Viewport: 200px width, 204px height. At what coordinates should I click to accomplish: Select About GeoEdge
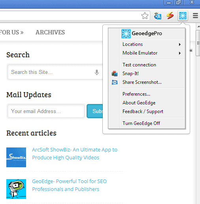click(152, 103)
